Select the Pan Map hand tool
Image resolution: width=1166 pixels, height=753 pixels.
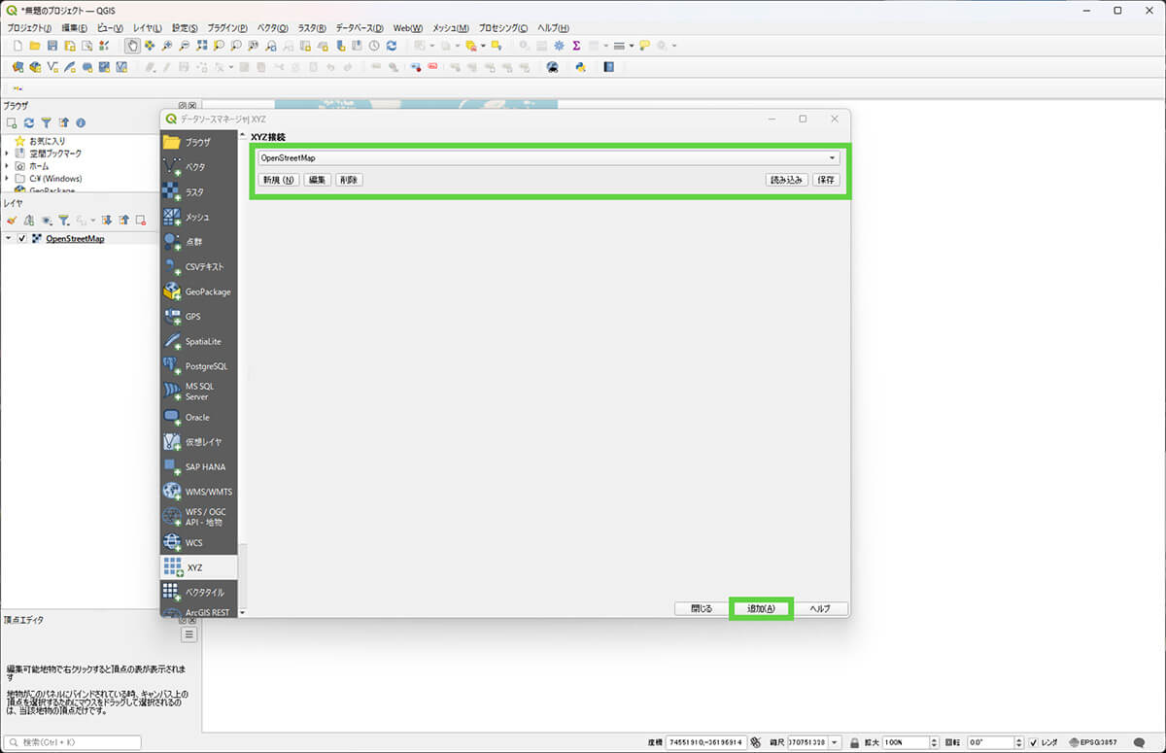[x=132, y=46]
